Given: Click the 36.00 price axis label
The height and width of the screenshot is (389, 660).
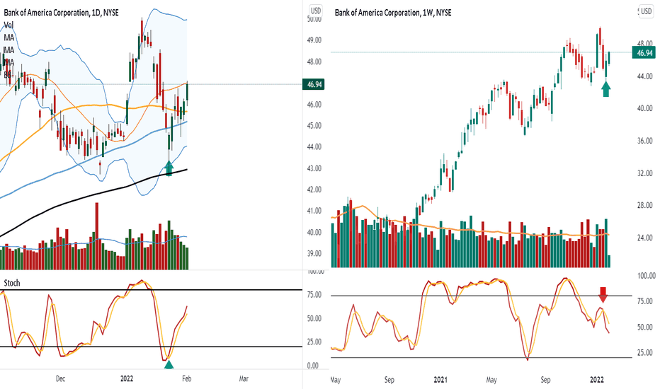Looking at the screenshot, I should point(645,141).
